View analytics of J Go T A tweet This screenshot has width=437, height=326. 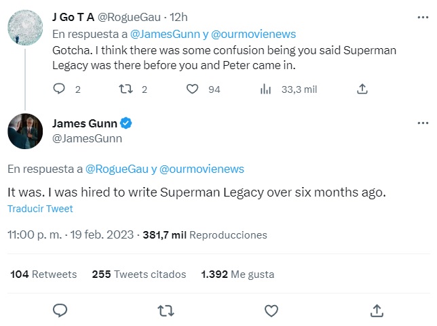pos(266,89)
